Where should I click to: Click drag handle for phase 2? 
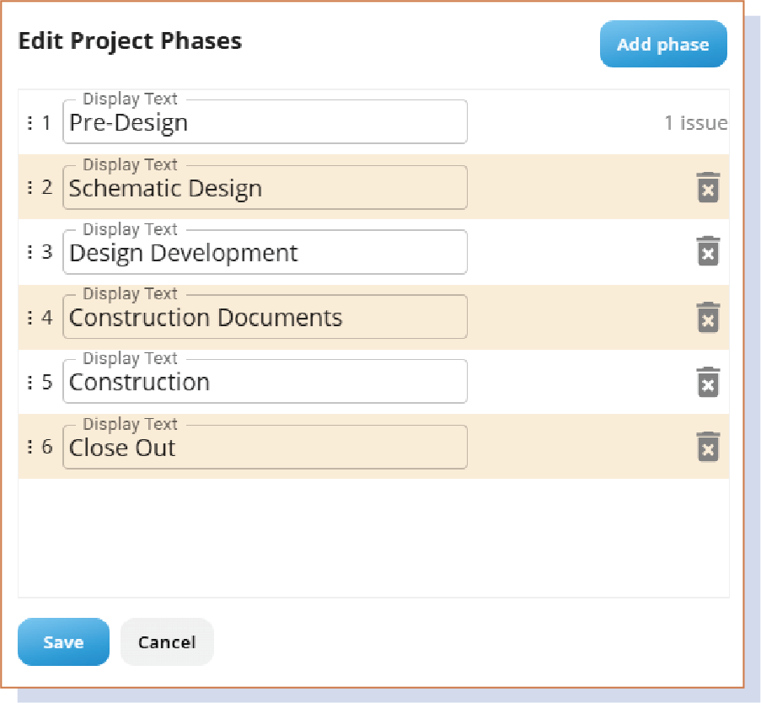point(30,187)
